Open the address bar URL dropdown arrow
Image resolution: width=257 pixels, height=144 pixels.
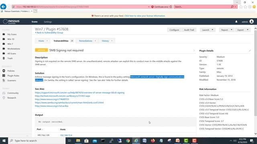[149, 7]
